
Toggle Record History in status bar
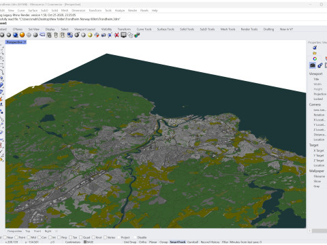(x=210, y=242)
